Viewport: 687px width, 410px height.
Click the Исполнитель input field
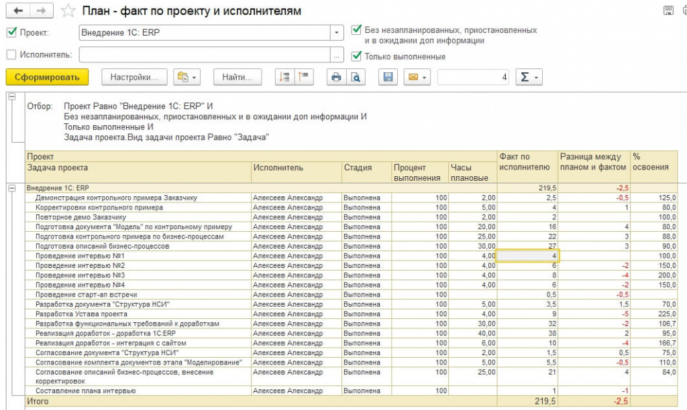tap(205, 55)
